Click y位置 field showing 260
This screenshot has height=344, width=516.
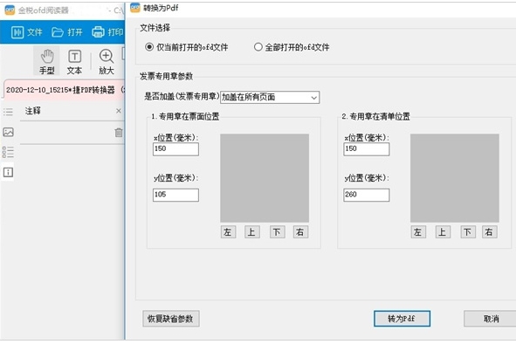[x=367, y=195]
